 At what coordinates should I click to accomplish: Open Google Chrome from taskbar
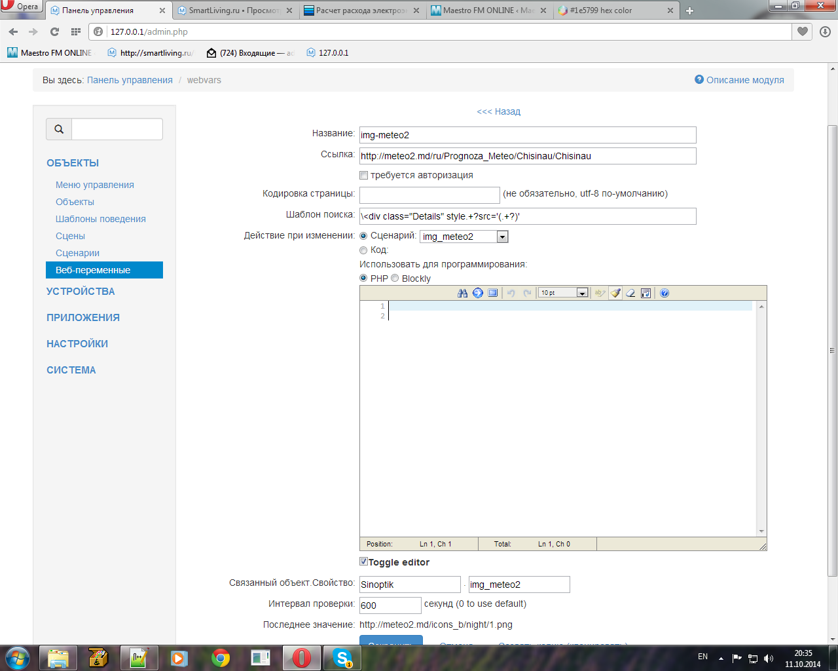tap(221, 658)
